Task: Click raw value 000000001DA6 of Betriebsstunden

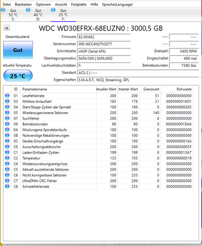Action: coord(179,124)
